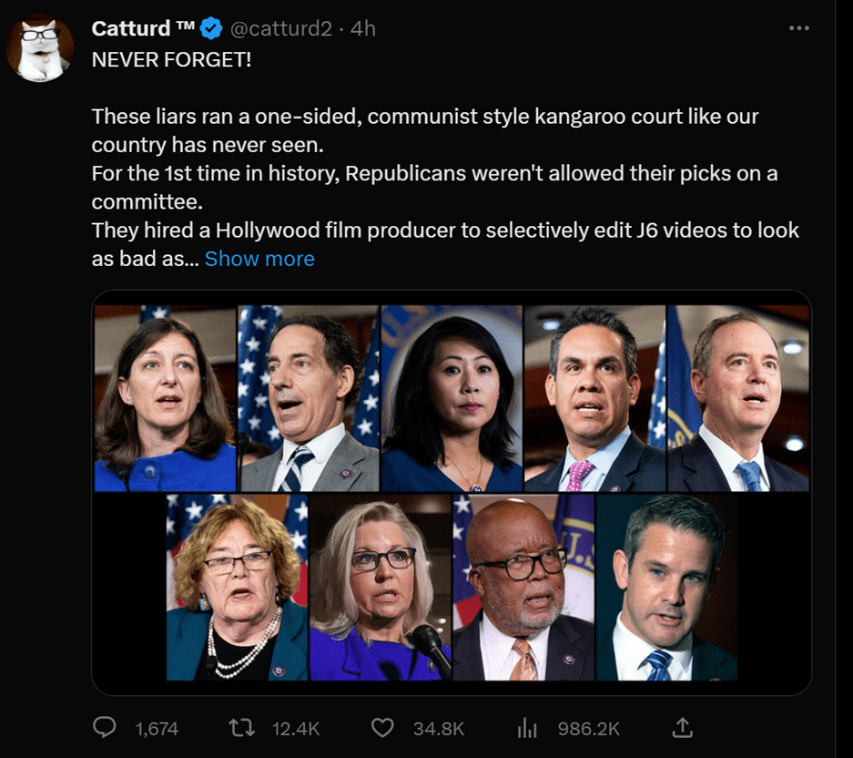Open photo of woman wearing pearl necklace
The height and width of the screenshot is (758, 853).
point(237,588)
